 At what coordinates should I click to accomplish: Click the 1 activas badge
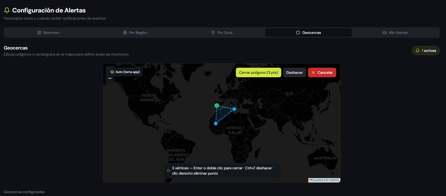pyautogui.click(x=426, y=51)
